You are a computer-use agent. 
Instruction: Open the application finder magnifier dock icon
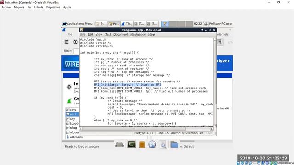pyautogui.click(x=163, y=145)
